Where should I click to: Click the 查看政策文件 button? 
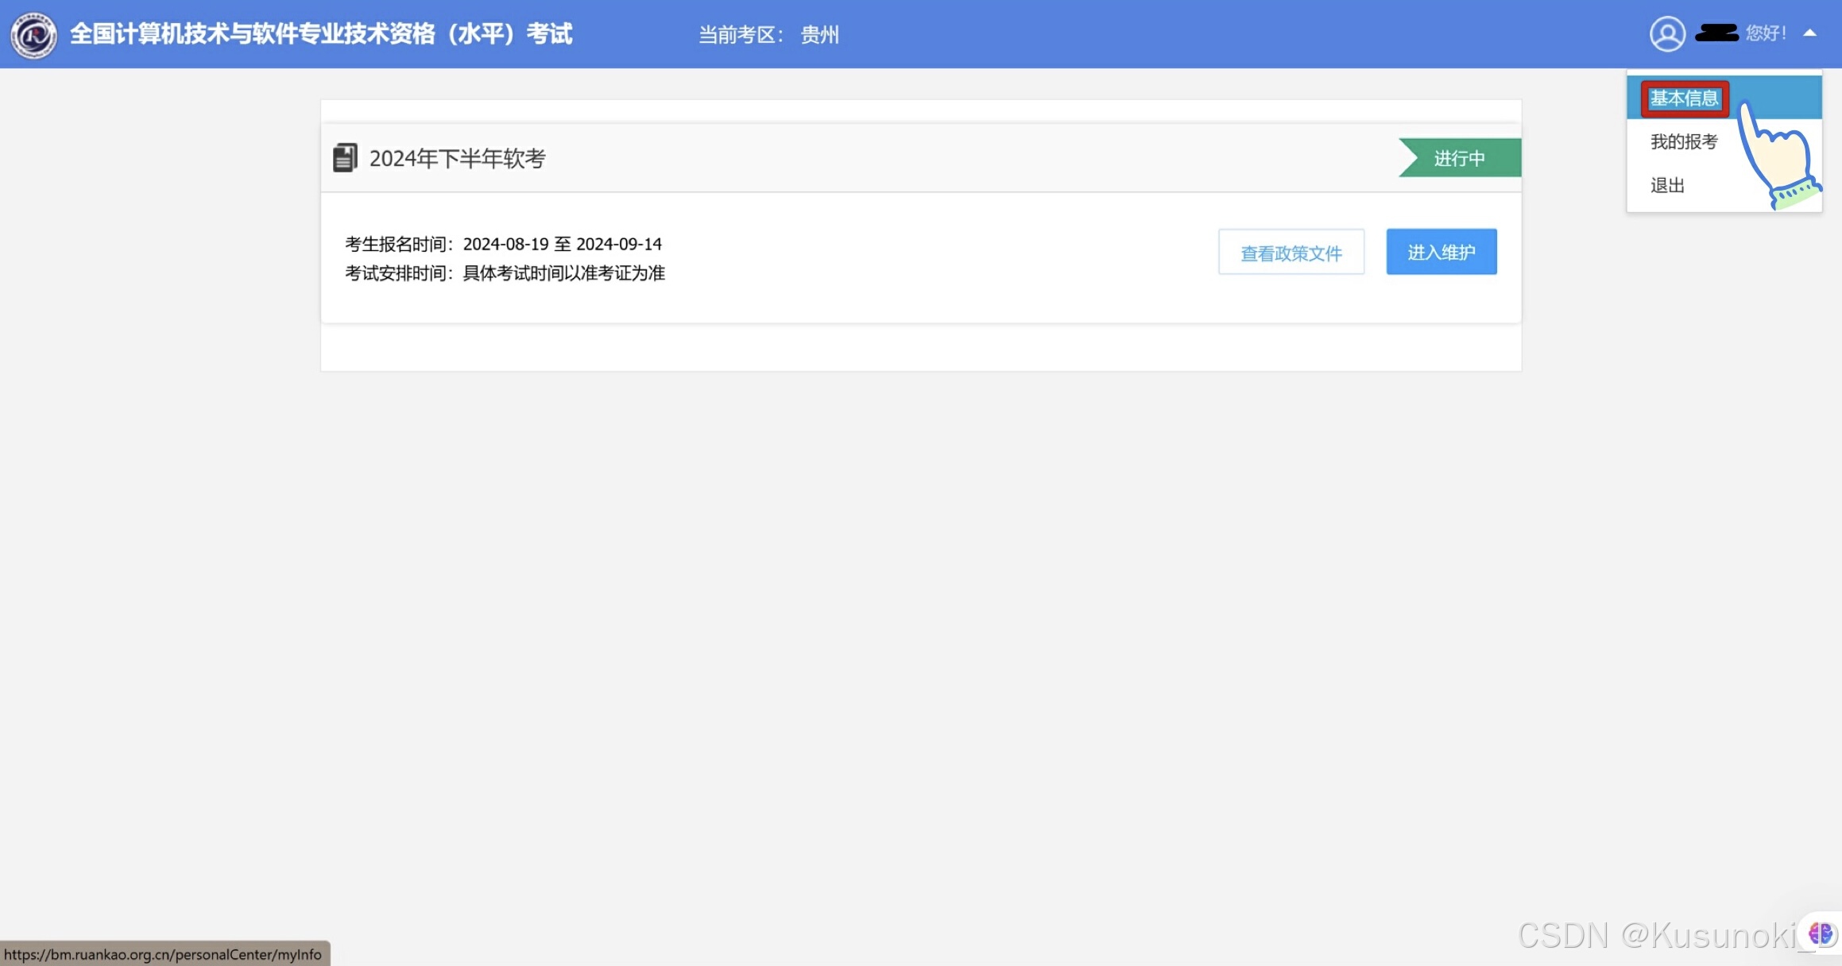[x=1291, y=253]
